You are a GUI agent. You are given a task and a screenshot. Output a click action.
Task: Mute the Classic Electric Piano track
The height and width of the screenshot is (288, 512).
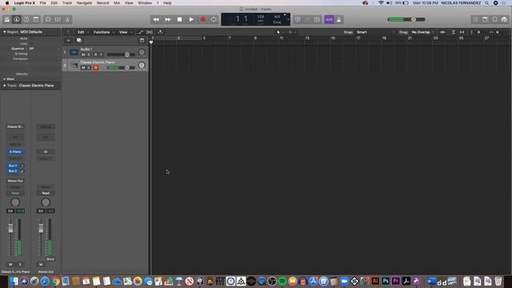(x=83, y=67)
